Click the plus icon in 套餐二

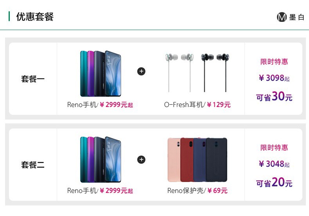tap(141, 159)
